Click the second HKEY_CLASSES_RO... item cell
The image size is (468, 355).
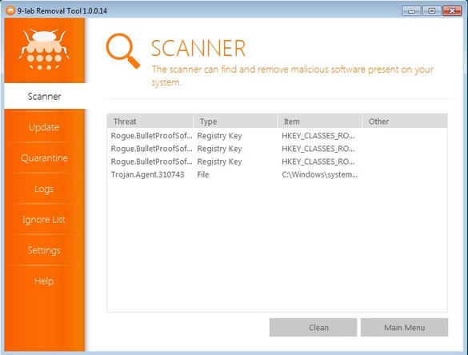pos(318,149)
